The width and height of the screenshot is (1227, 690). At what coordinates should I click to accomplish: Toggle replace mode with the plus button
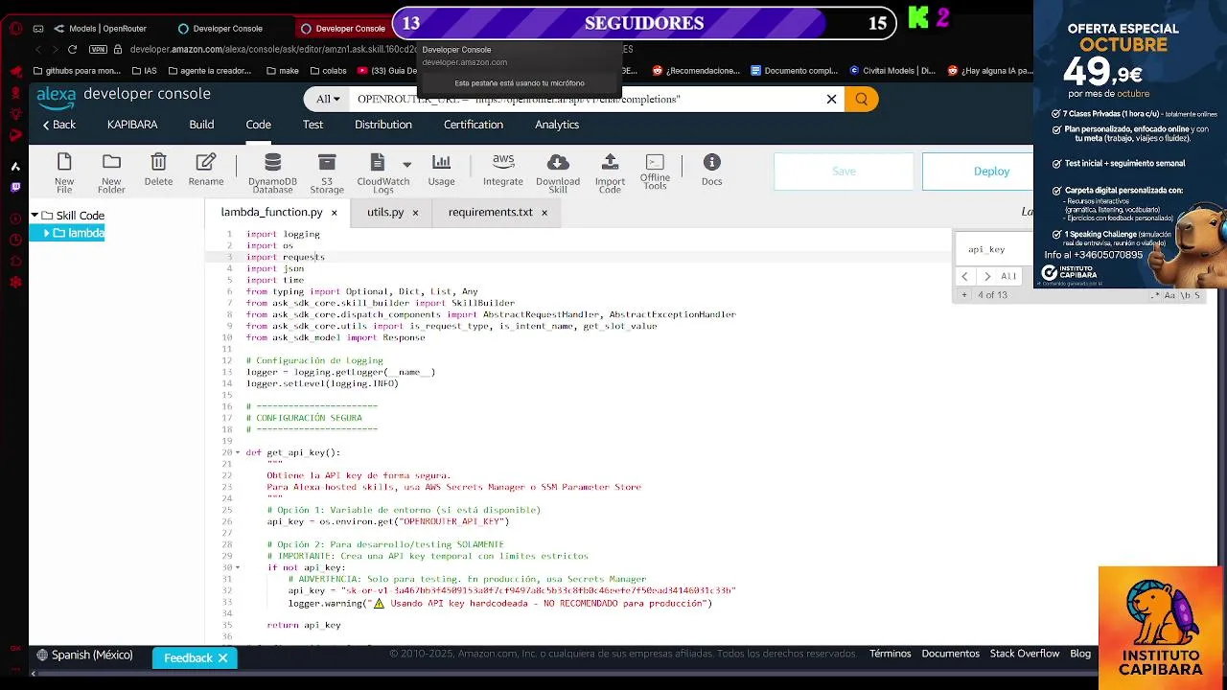964,295
